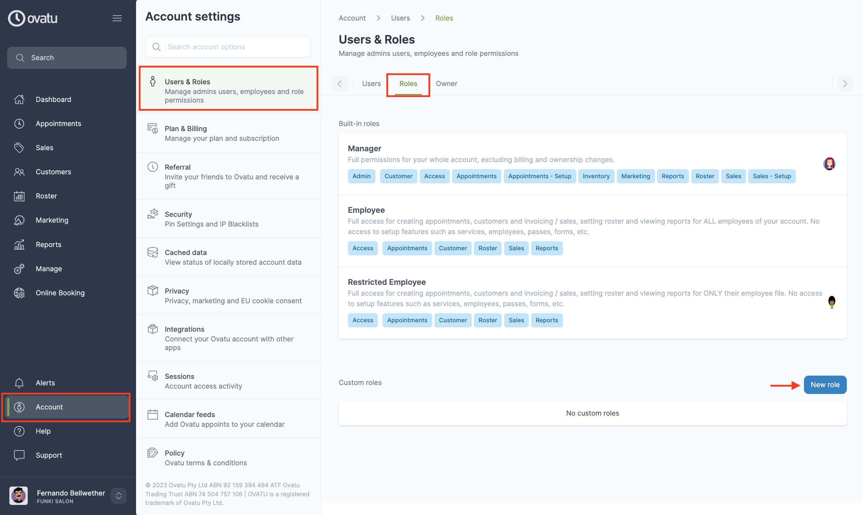The width and height of the screenshot is (863, 515).
Task: Open the Sales tag icon
Action: click(x=19, y=148)
